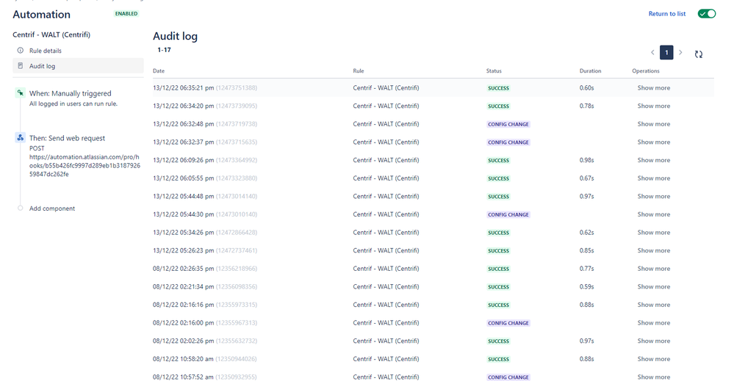Click SUCCESS badge on 08/12/22 10:58:20 am row
This screenshot has height=381, width=734.
click(x=498, y=359)
